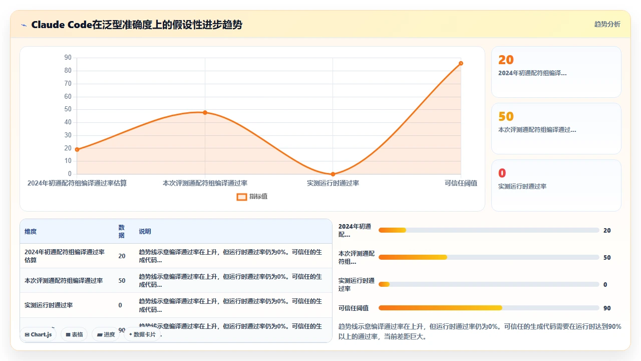Click the y-axis tick label 10
Screen dimensions: 641x361
(68, 161)
